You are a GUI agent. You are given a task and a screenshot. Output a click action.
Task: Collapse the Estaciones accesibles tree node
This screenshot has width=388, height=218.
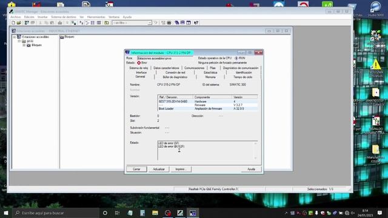(15, 37)
